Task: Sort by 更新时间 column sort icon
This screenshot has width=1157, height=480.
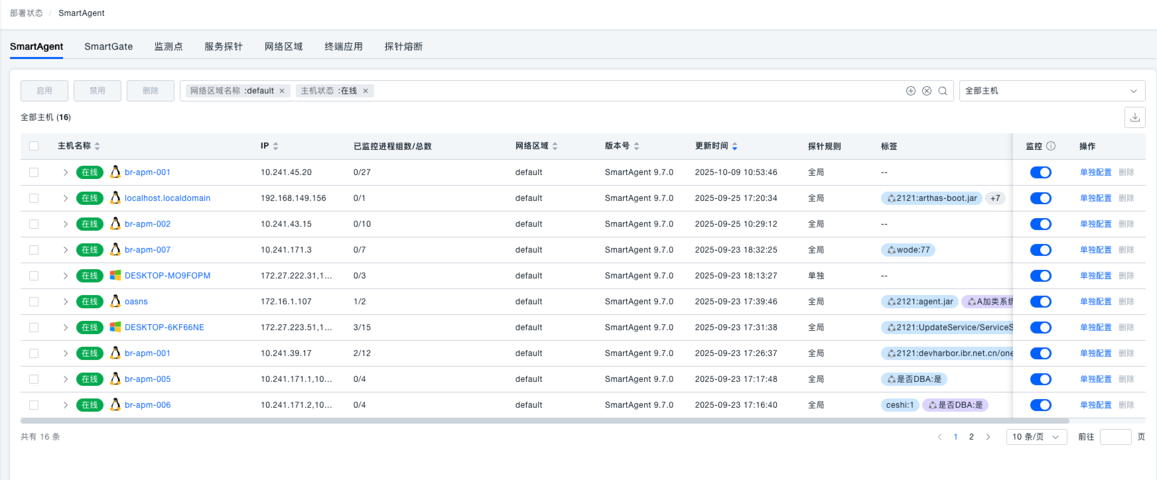Action: pos(735,146)
